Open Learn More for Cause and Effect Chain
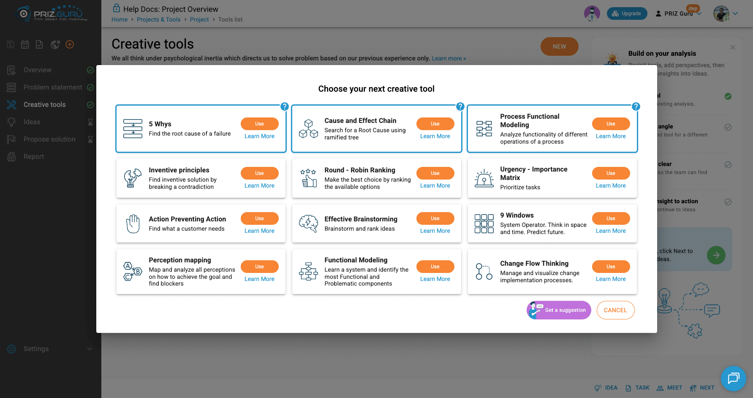753x398 pixels. pyautogui.click(x=435, y=136)
